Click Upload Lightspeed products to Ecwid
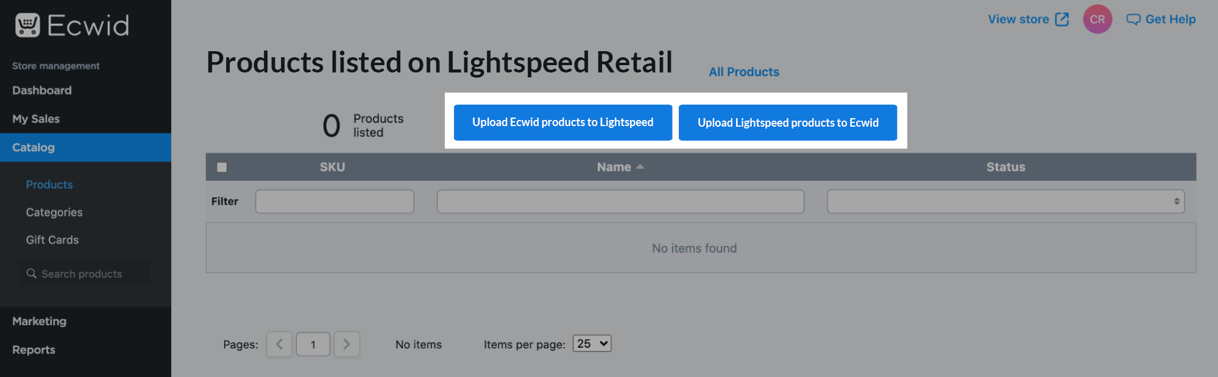This screenshot has height=377, width=1218. (788, 122)
